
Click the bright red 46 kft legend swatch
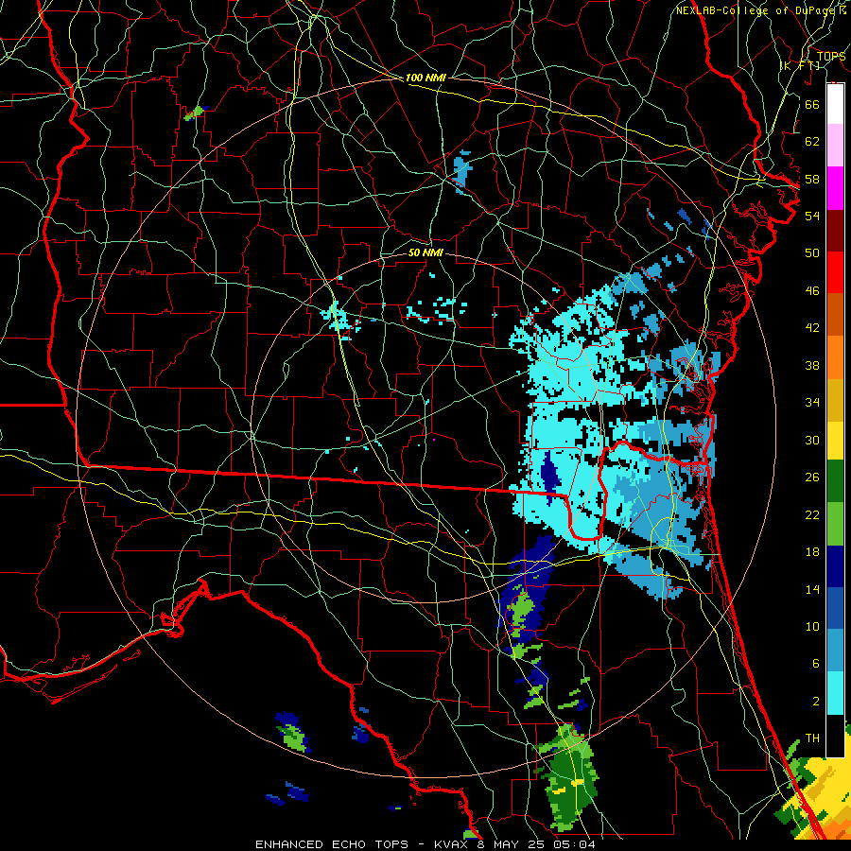[835, 272]
